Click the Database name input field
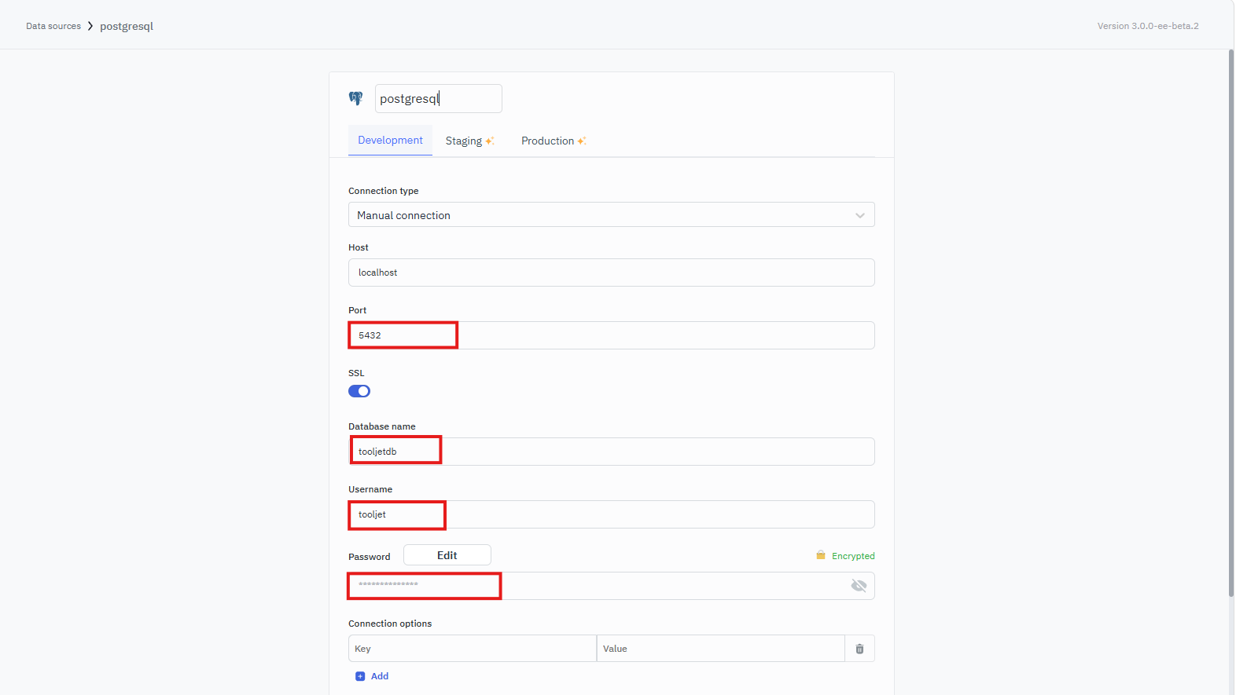1236x695 pixels. pyautogui.click(x=612, y=452)
